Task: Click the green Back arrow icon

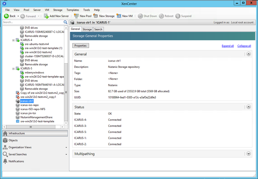Action: [6, 16]
